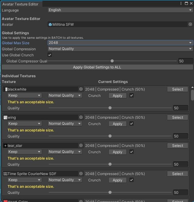Open the Language dropdown
This screenshot has height=202, width=194.
point(120,10)
